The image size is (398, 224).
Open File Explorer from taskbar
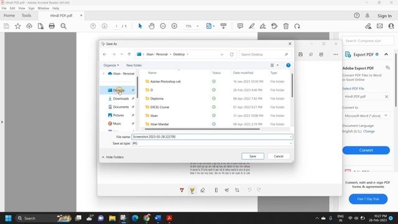(x=112, y=218)
